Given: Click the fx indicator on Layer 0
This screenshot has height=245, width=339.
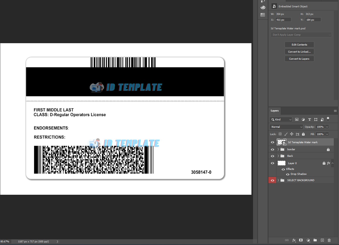Looking at the screenshot, I should [329, 163].
